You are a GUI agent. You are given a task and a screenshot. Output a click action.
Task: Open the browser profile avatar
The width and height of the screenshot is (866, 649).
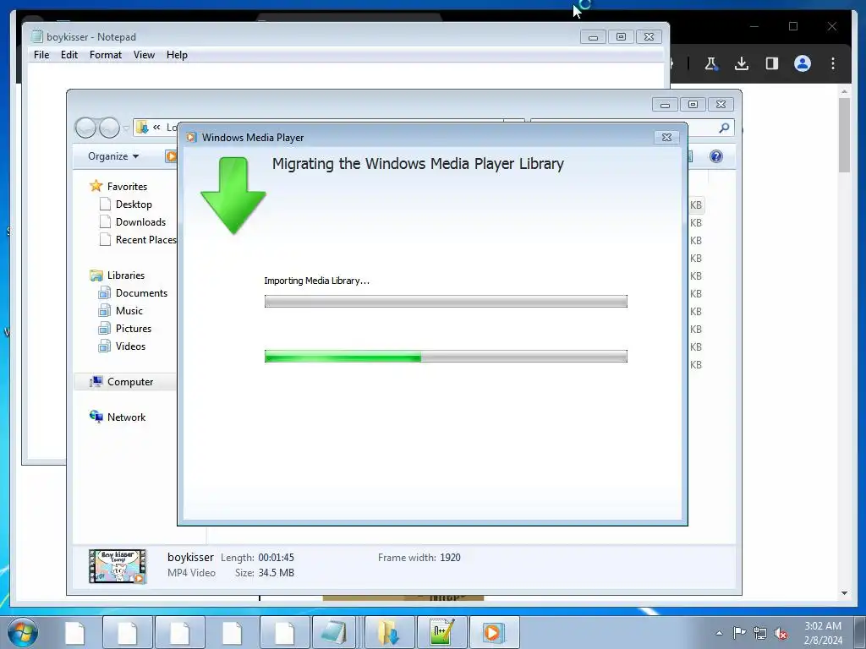tap(803, 63)
